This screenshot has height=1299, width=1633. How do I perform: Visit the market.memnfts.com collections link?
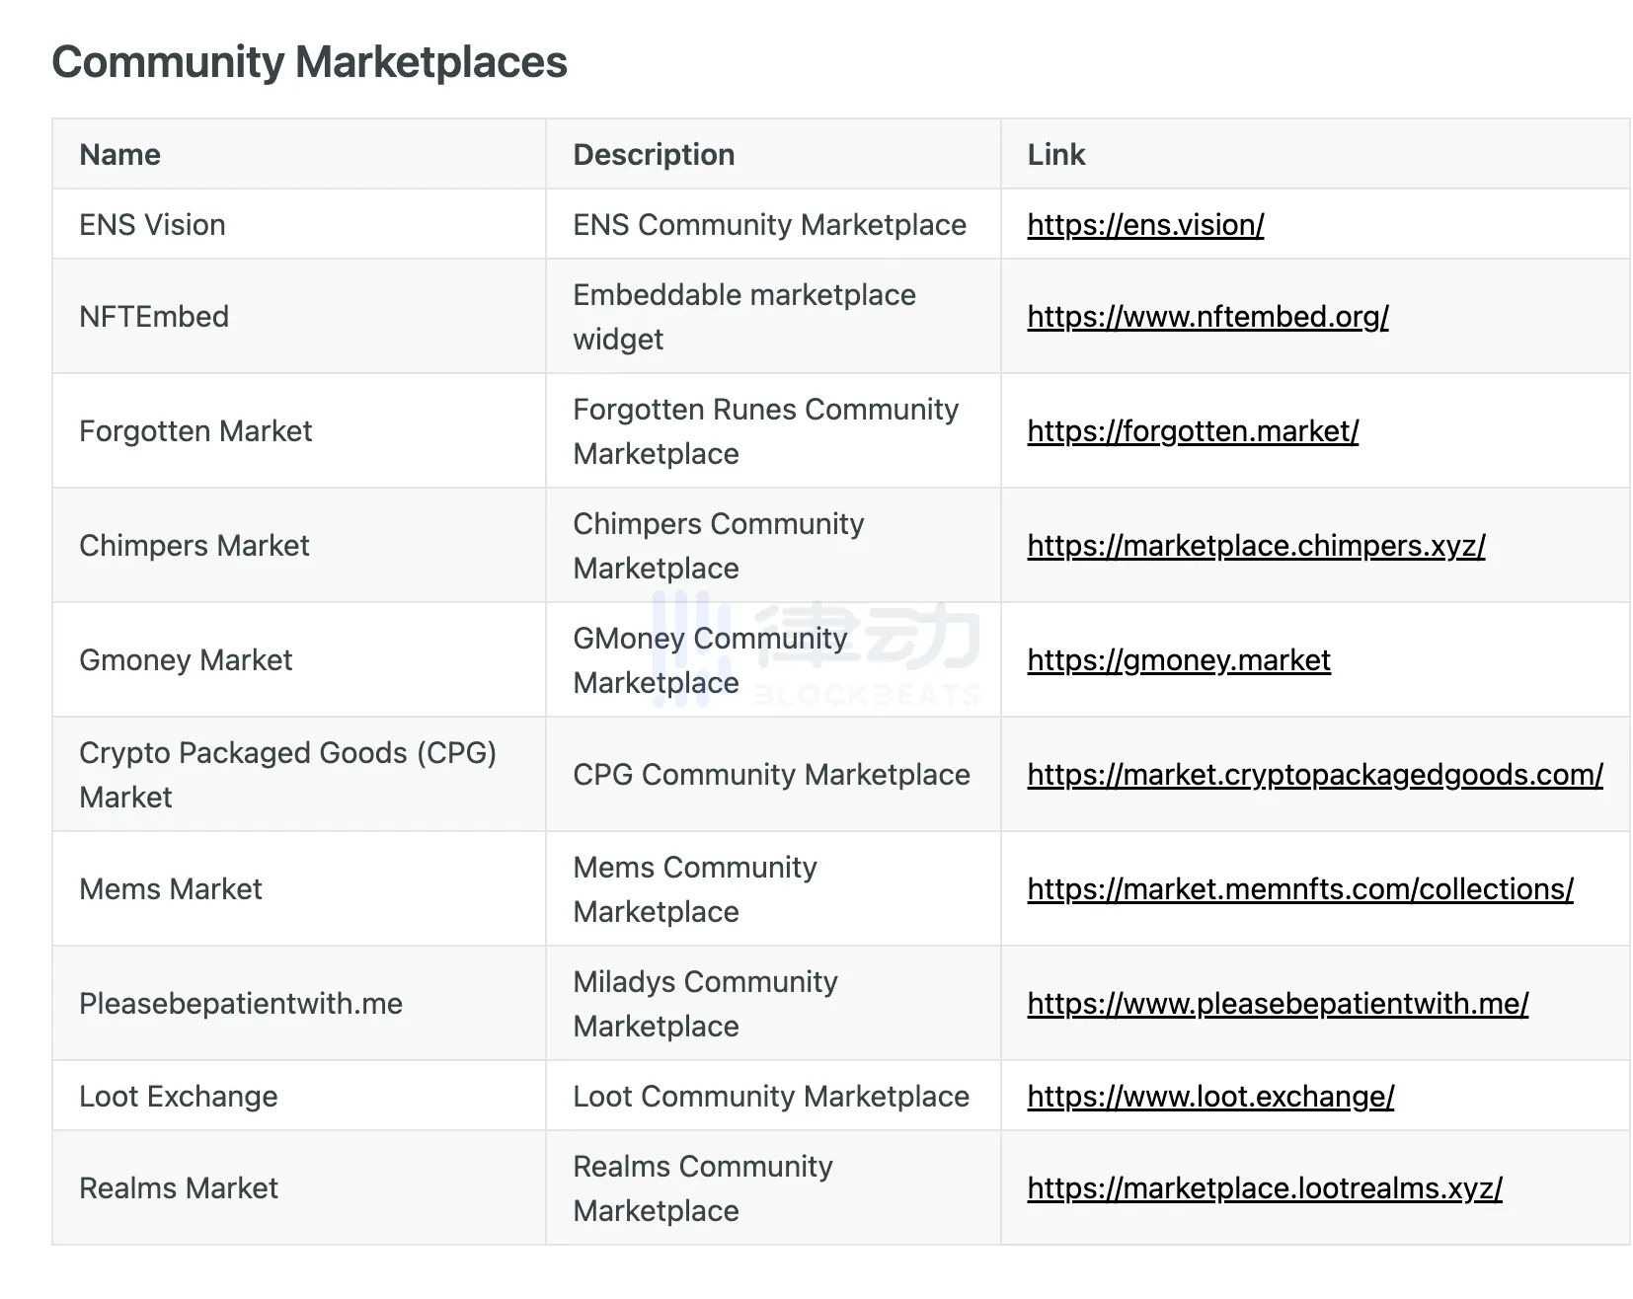(x=1299, y=889)
